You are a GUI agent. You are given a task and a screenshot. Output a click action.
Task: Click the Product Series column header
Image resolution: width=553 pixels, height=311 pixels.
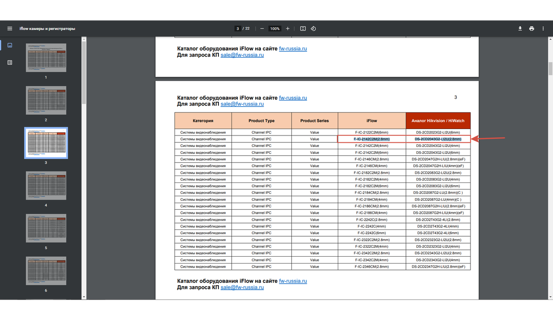pyautogui.click(x=315, y=121)
